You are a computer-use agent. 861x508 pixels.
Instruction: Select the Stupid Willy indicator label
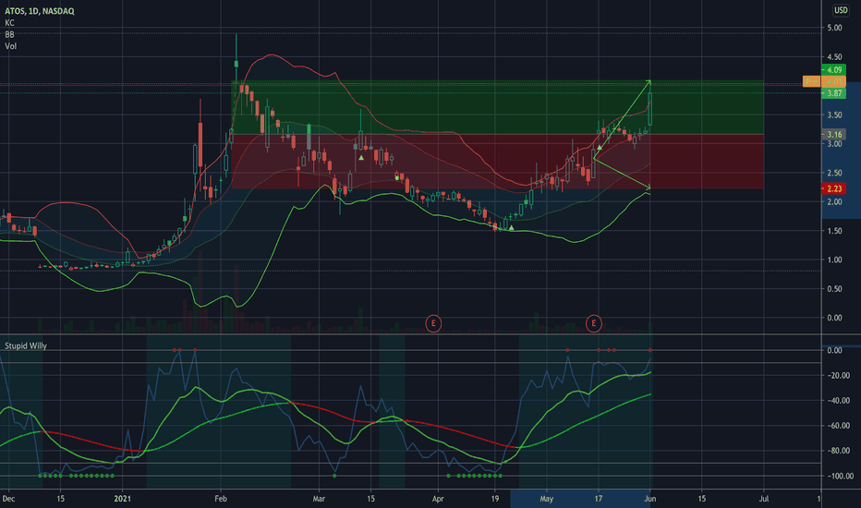(26, 346)
